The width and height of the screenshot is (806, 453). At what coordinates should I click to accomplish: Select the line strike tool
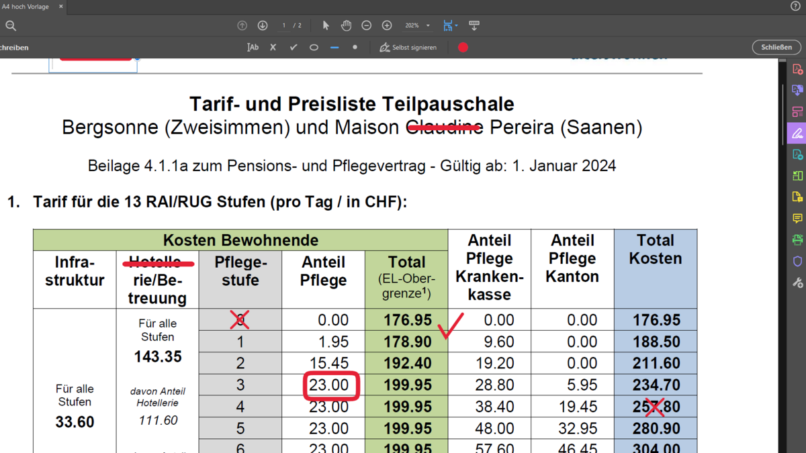[x=334, y=48]
